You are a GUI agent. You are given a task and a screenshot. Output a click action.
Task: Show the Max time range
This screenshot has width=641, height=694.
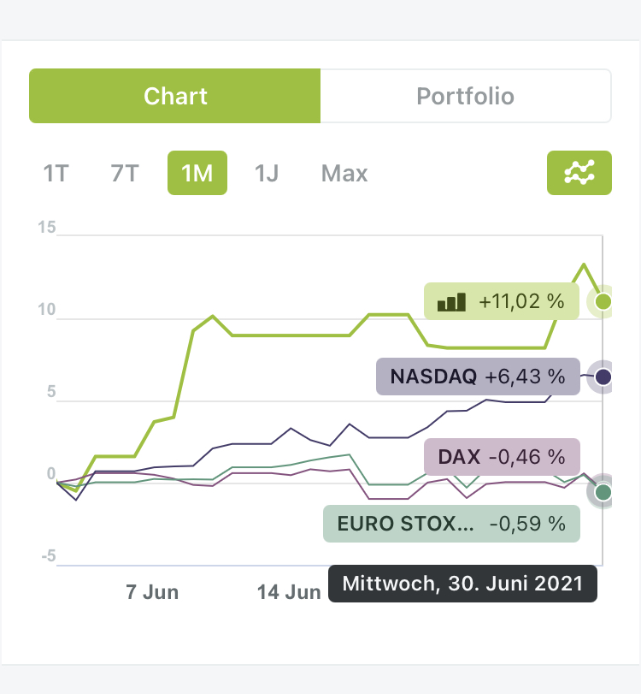click(x=344, y=174)
